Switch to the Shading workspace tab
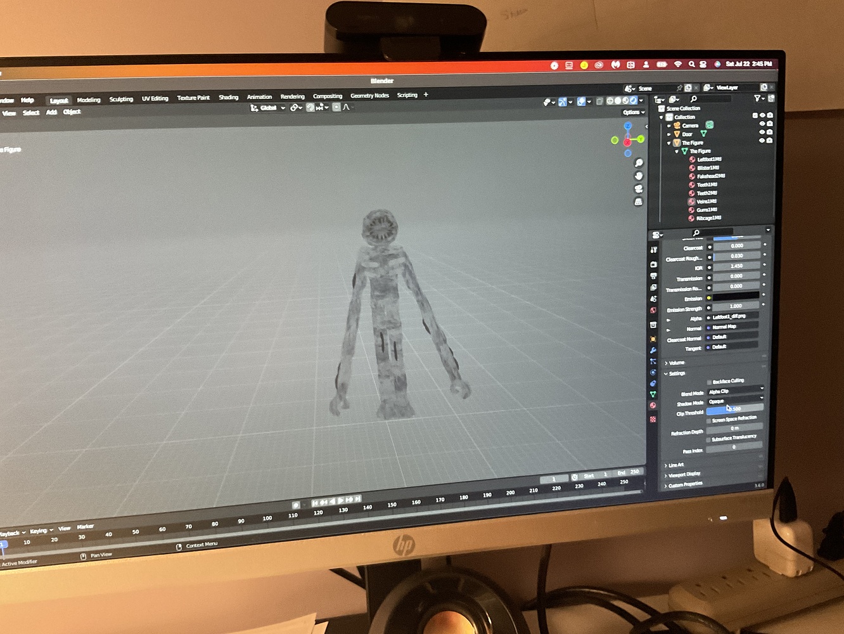The image size is (844, 634). pyautogui.click(x=228, y=96)
